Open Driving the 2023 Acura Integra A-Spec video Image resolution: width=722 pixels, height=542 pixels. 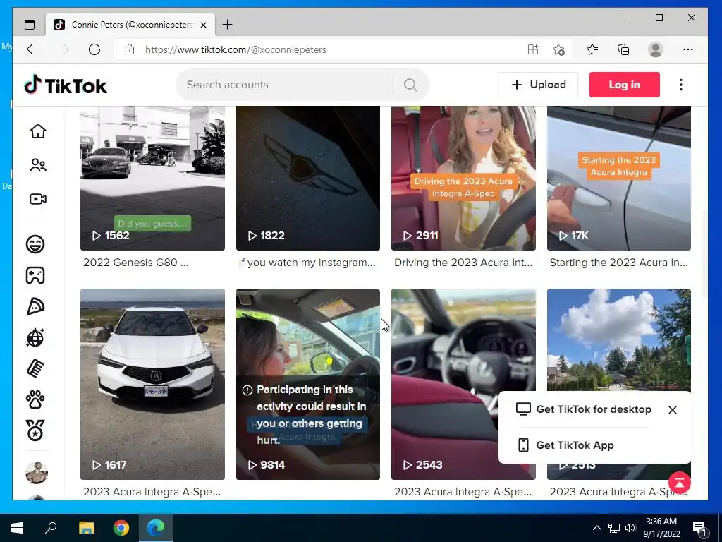point(463,178)
